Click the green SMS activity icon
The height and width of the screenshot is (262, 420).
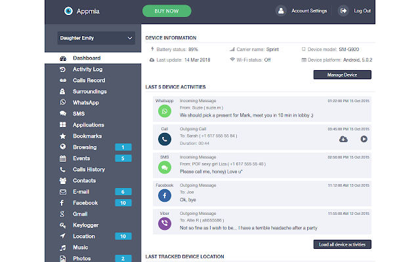[x=165, y=168]
